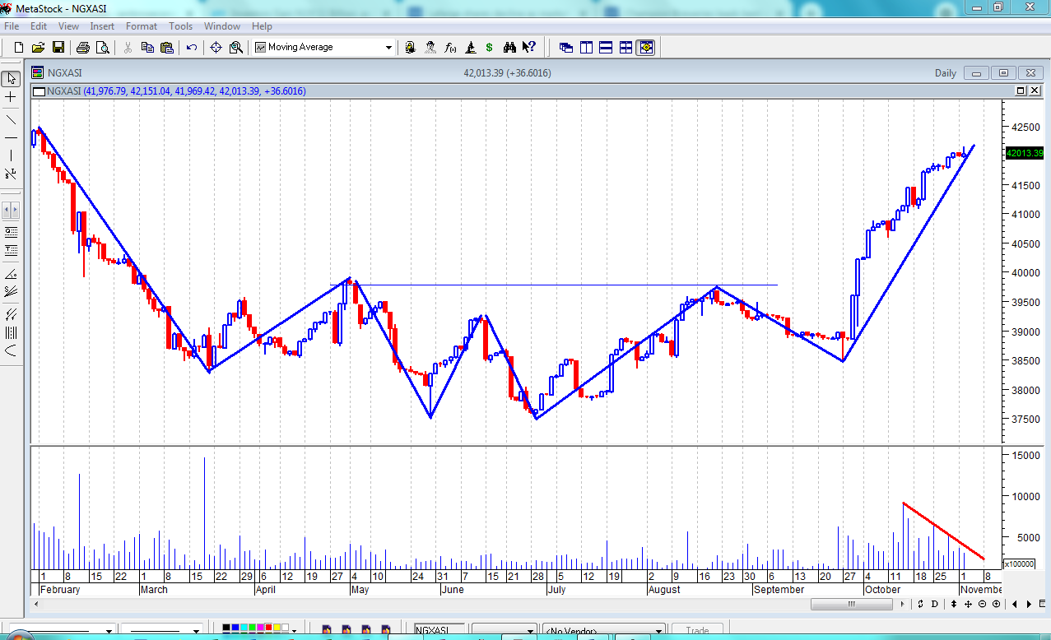
Task: Select the Trendline tool
Action: (x=10, y=120)
